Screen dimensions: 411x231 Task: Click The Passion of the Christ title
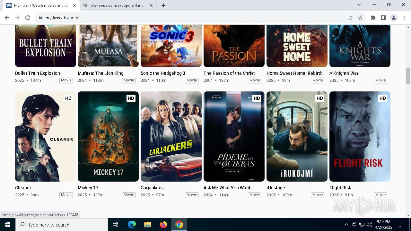(x=229, y=73)
